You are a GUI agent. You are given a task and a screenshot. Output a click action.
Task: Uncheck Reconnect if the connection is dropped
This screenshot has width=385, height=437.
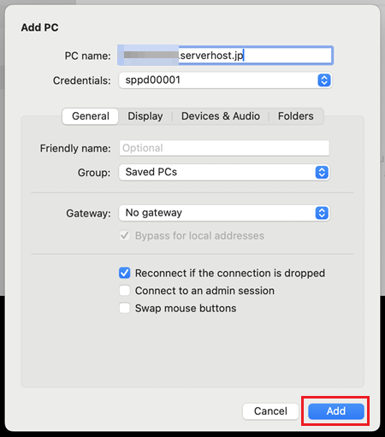(x=125, y=273)
